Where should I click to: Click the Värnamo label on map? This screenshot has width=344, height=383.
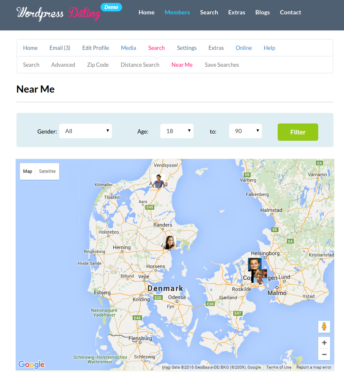pos(317,175)
